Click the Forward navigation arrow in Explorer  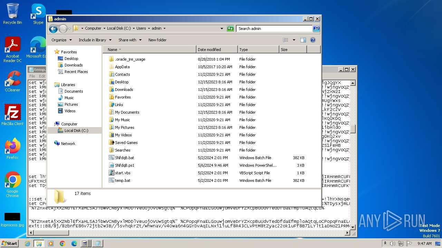pos(63,29)
